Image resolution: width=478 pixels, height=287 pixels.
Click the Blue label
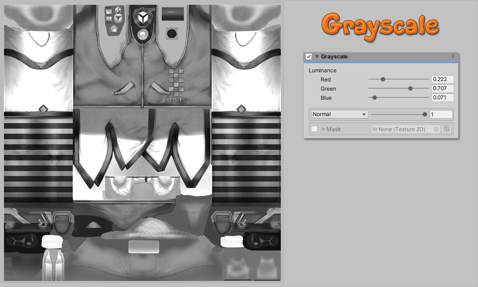[326, 98]
